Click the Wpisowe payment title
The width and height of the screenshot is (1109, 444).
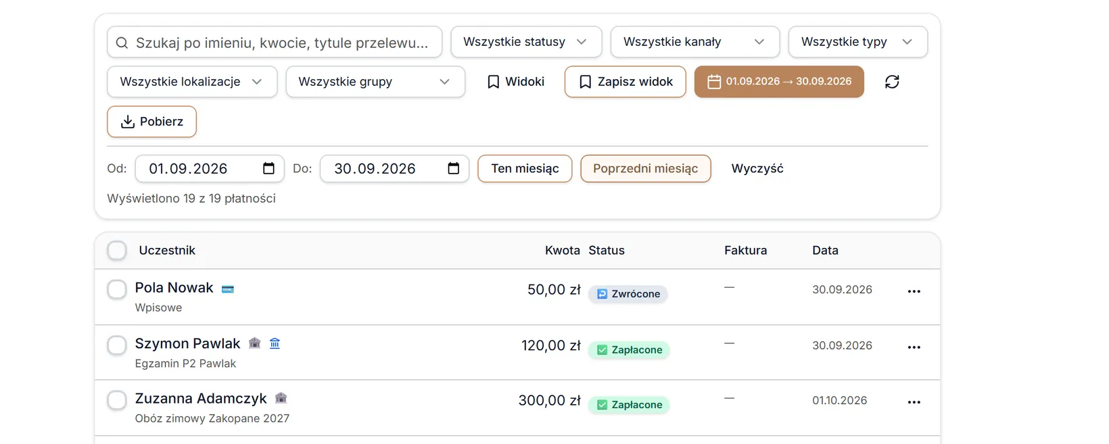(x=158, y=307)
